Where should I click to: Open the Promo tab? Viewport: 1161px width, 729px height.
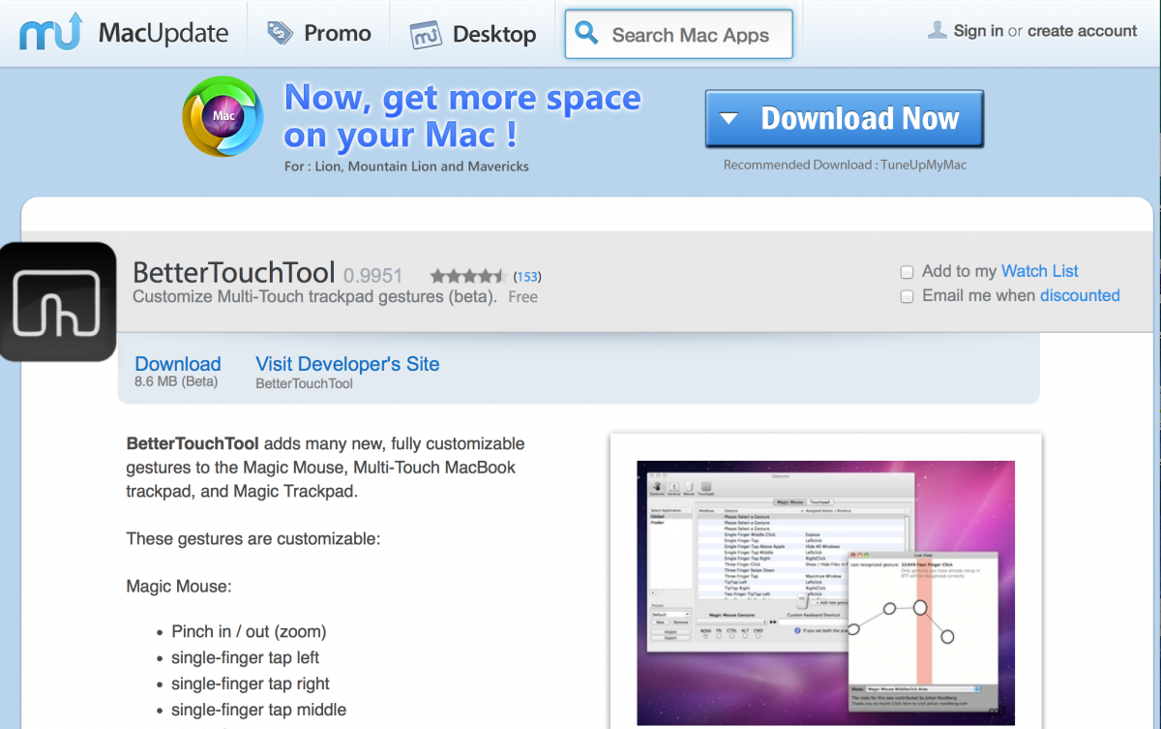(318, 34)
